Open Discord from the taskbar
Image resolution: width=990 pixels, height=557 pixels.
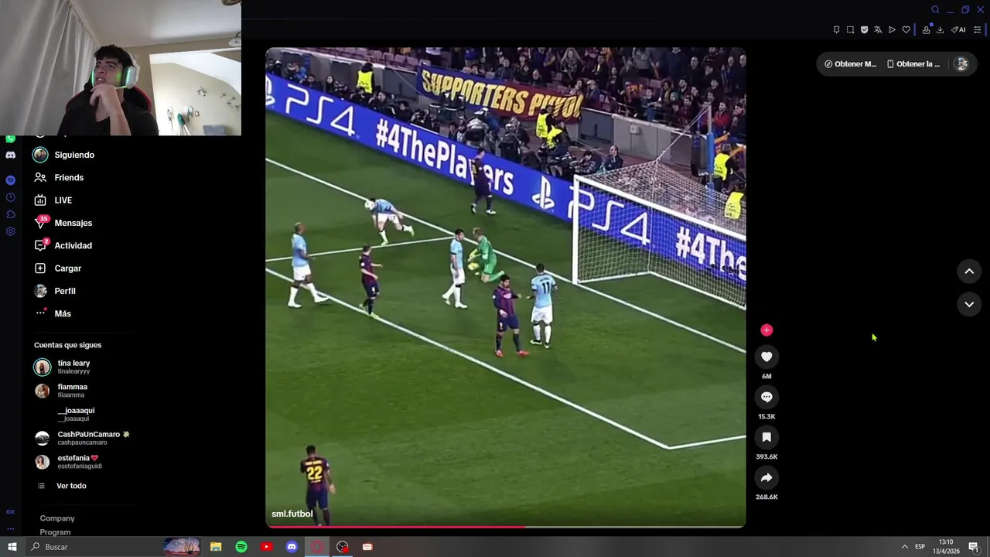point(292,547)
